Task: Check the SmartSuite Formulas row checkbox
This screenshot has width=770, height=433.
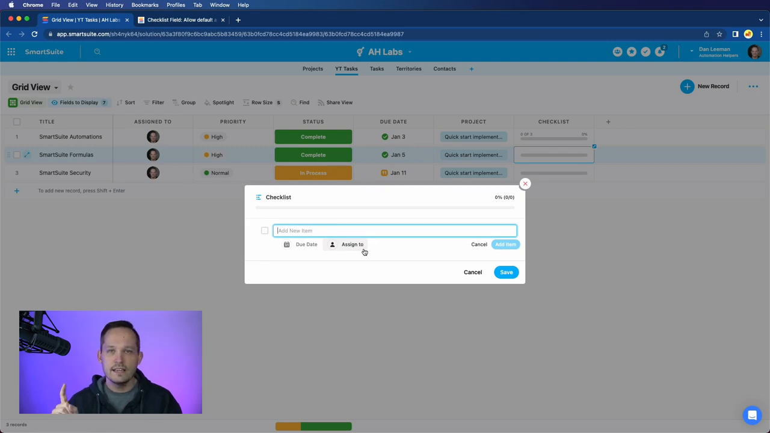Action: click(x=17, y=155)
